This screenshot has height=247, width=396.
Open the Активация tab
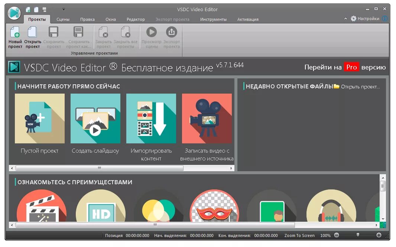point(248,19)
